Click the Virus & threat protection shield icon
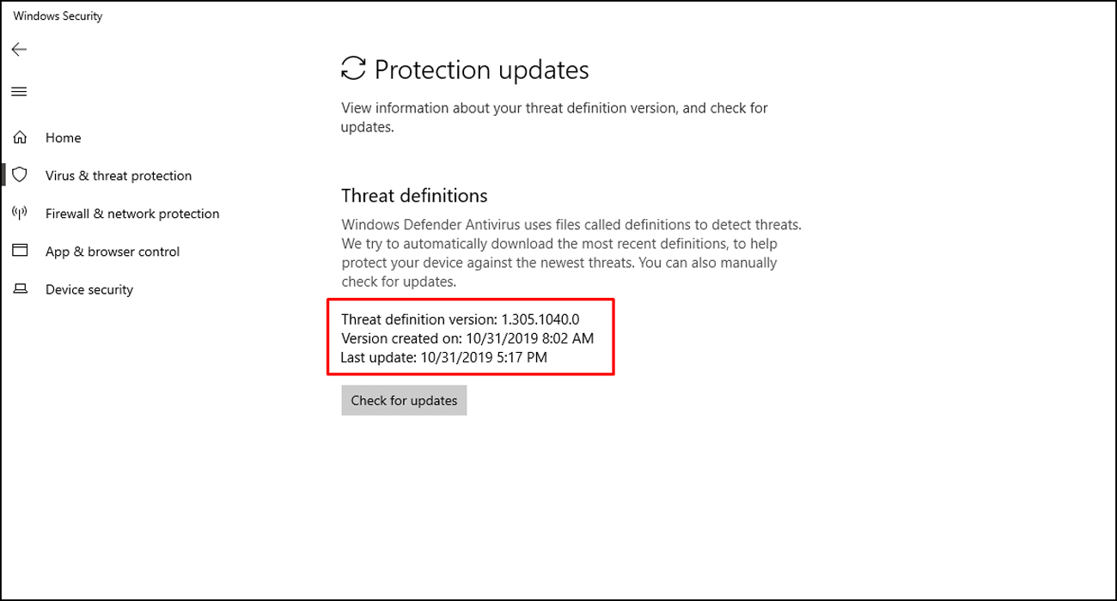This screenshot has height=601, width=1117. pos(20,175)
